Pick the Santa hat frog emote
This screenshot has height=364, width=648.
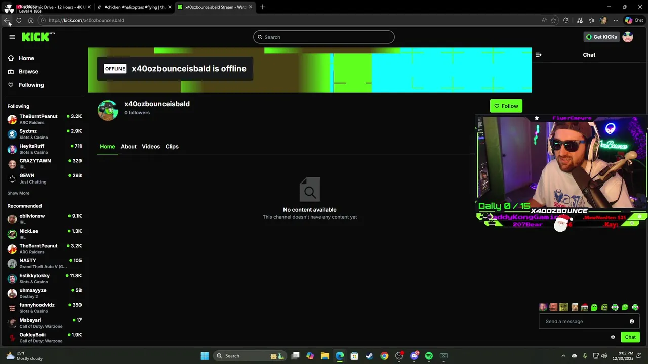tap(584, 307)
